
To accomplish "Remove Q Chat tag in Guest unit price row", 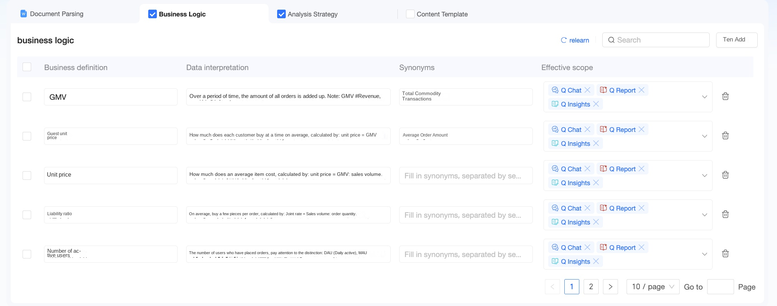I will 588,129.
